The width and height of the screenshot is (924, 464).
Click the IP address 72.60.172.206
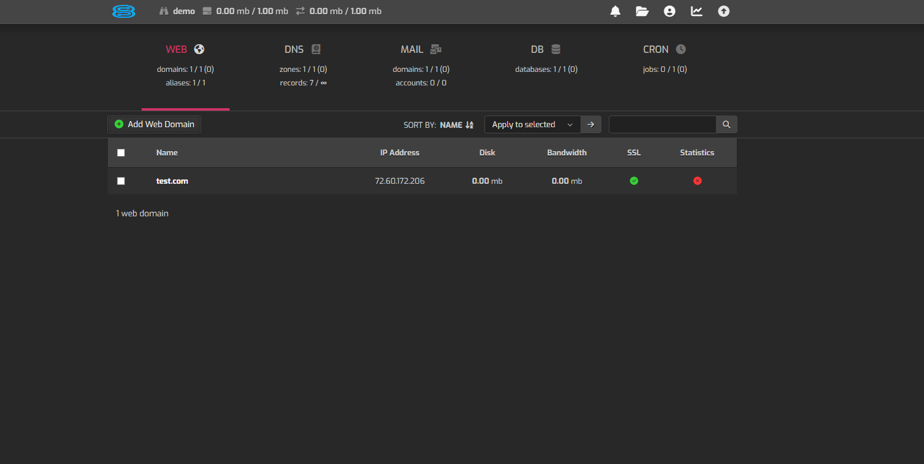[x=400, y=181]
